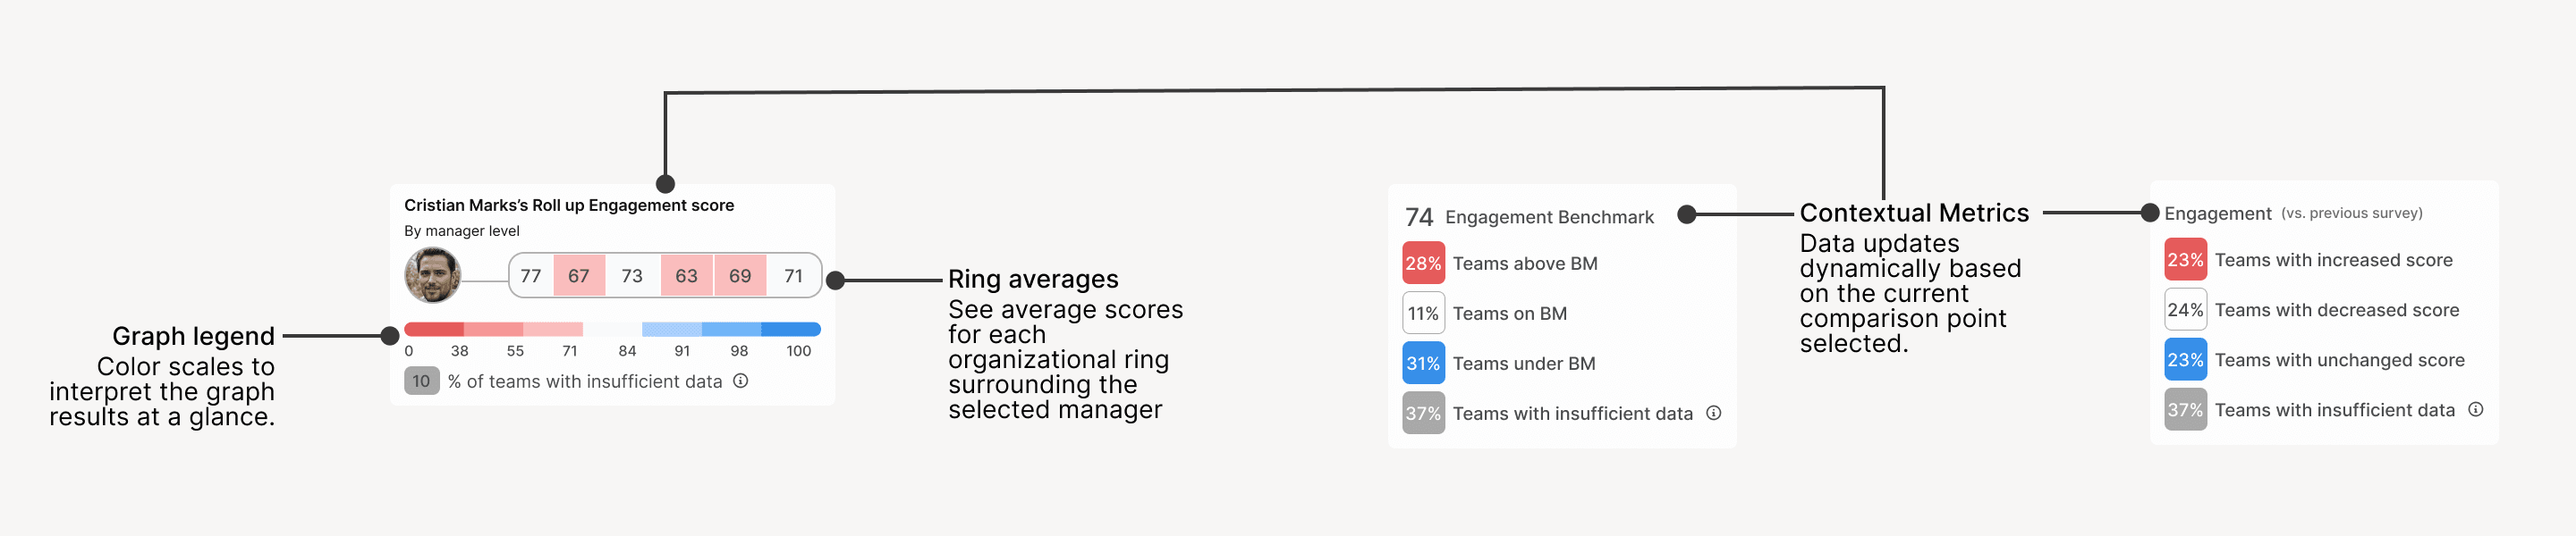This screenshot has height=536, width=2576.
Task: Click the red 23% increased score badge
Action: click(2185, 260)
